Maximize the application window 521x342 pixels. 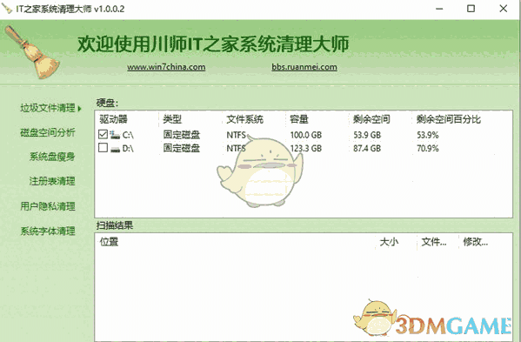click(x=471, y=9)
